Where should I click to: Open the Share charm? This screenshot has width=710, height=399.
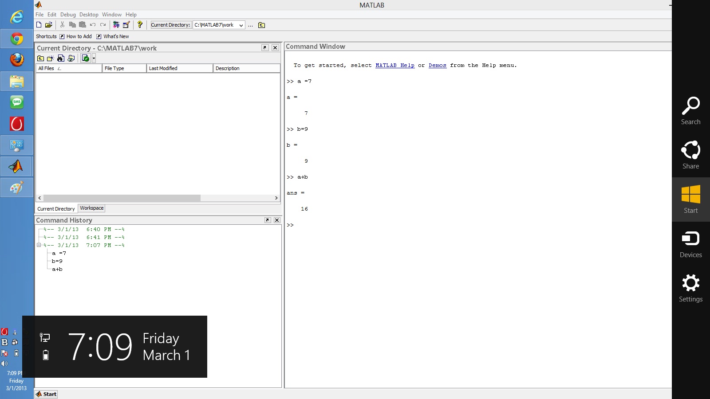(691, 155)
